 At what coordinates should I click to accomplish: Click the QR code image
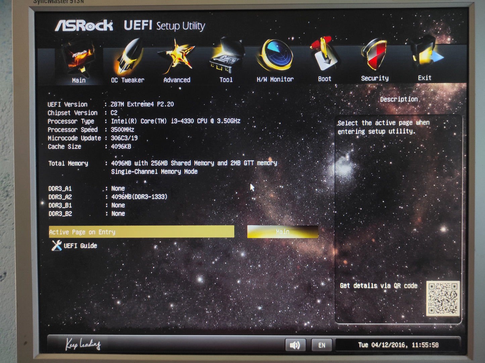443,298
